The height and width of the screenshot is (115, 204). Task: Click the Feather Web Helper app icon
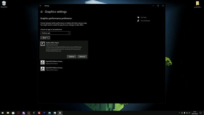[x=42, y=44]
